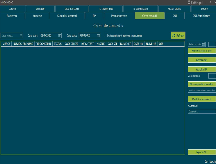The width and height of the screenshot is (216, 164).
Task: Open the Data start calendar picker
Action: [x=60, y=35]
